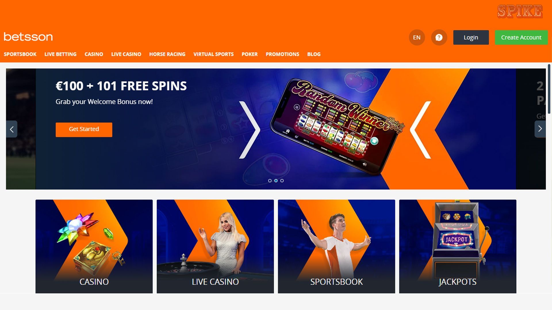Click the betsson logo

28,37
